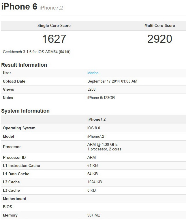Select the 1 processor, 2 cores text
186x220 pixels.
point(104,149)
